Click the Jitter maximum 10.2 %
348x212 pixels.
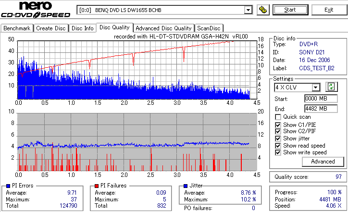pos(249,200)
